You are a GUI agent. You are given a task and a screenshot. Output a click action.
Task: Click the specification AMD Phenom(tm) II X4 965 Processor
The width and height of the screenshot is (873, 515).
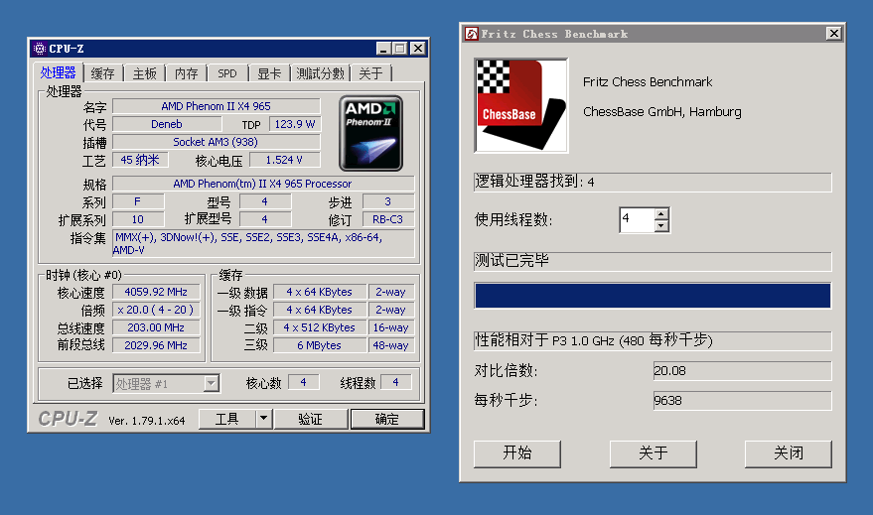(x=263, y=184)
